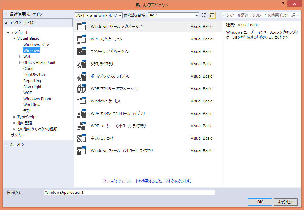Select the クラス ライブラリ template name

[102, 64]
